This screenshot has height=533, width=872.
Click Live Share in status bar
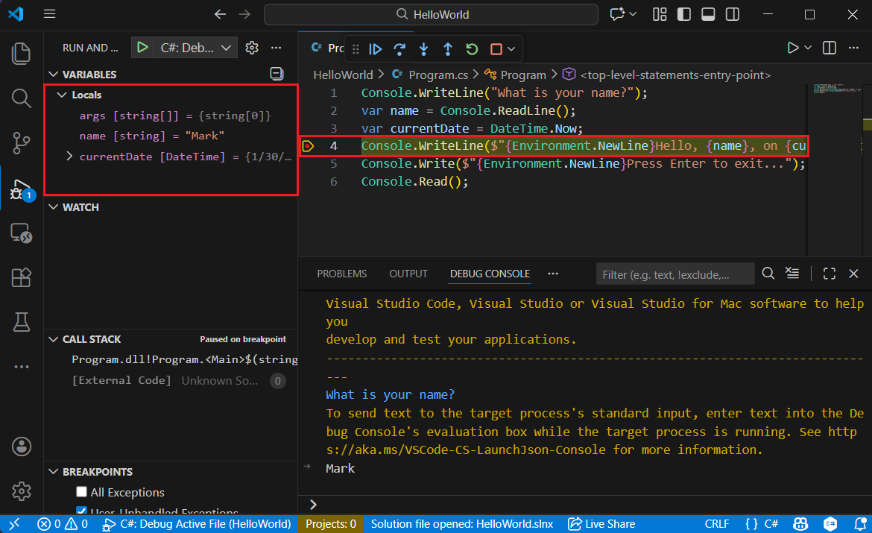click(x=601, y=524)
